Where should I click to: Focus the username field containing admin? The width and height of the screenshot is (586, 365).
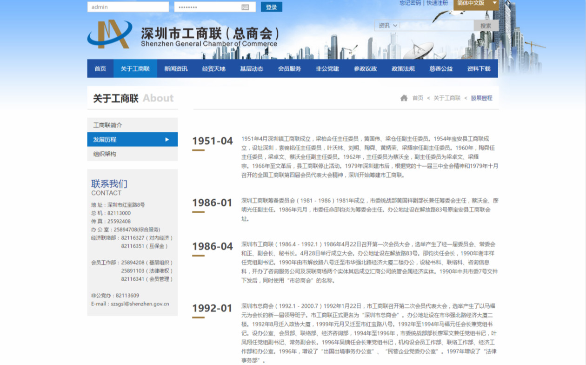pyautogui.click(x=128, y=7)
